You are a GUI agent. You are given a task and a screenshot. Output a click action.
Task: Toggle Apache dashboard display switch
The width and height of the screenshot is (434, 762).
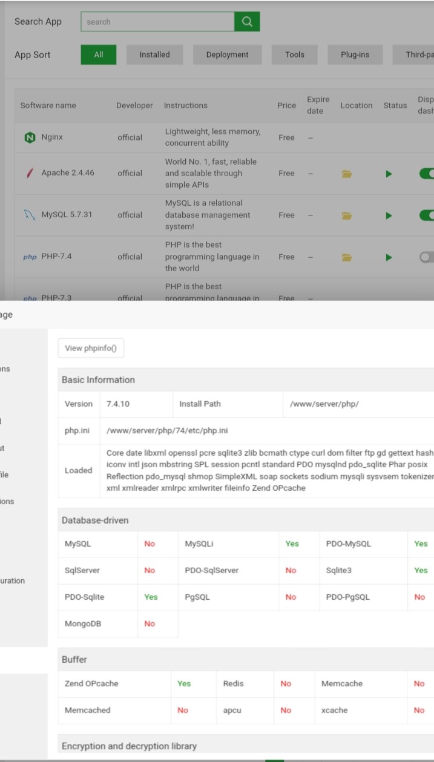427,174
